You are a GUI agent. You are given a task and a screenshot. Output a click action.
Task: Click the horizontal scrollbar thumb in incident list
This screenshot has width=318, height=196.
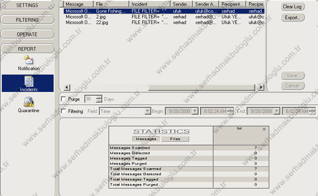[202, 87]
